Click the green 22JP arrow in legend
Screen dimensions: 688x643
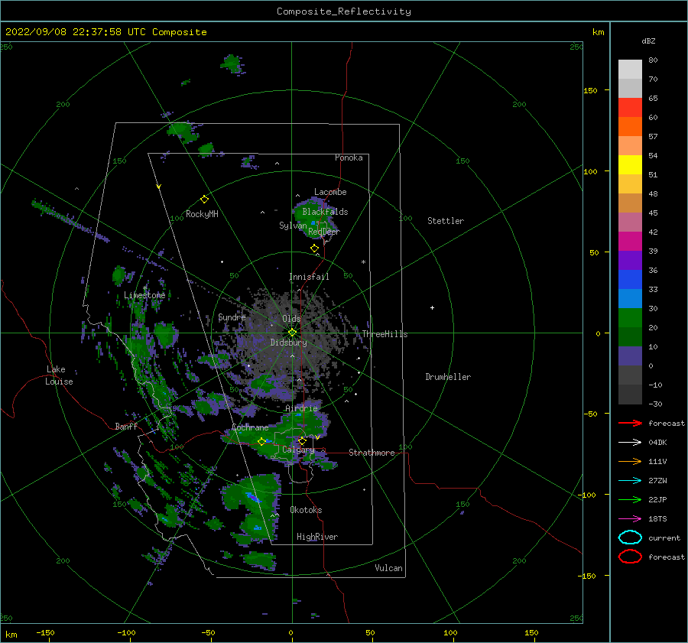tap(630, 499)
